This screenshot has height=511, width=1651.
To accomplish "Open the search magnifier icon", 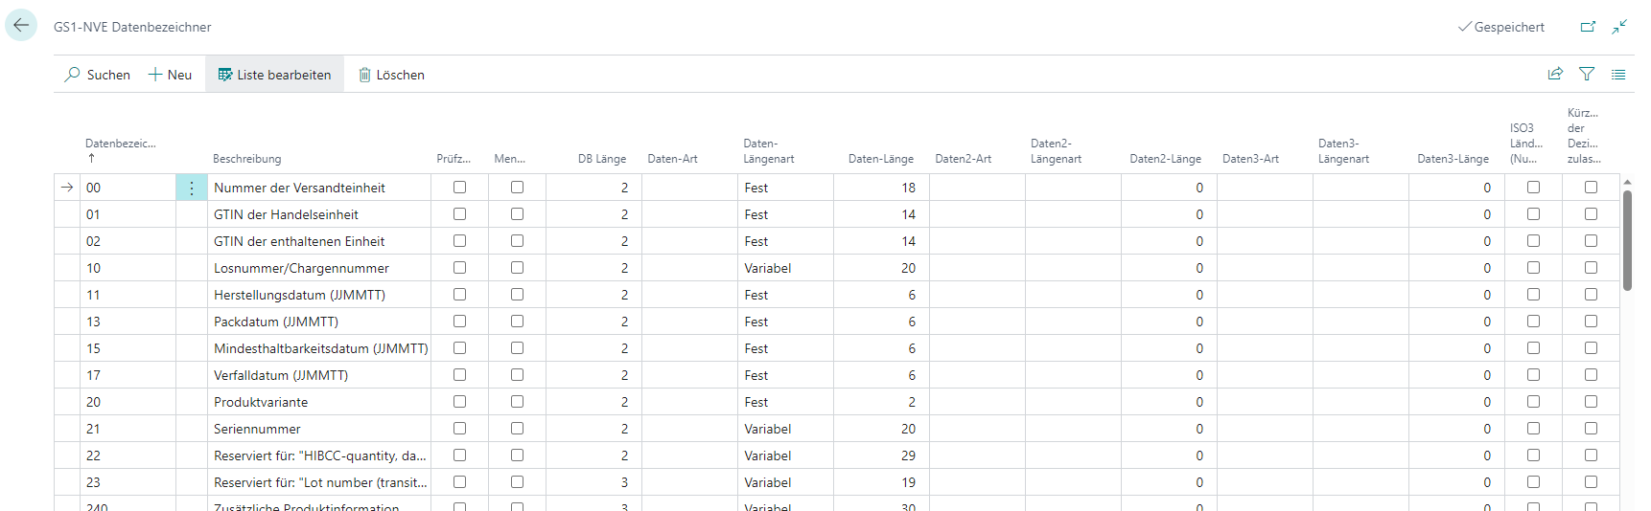I will 72,75.
